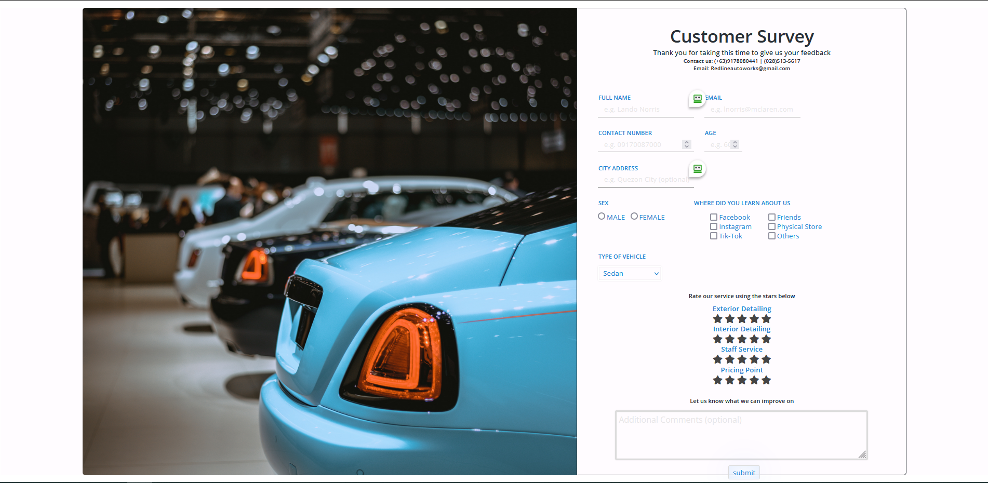Click the Age spinner arrows
The image size is (988, 483).
point(735,144)
